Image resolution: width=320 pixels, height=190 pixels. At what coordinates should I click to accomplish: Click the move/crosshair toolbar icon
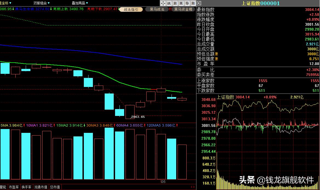click(x=163, y=3)
